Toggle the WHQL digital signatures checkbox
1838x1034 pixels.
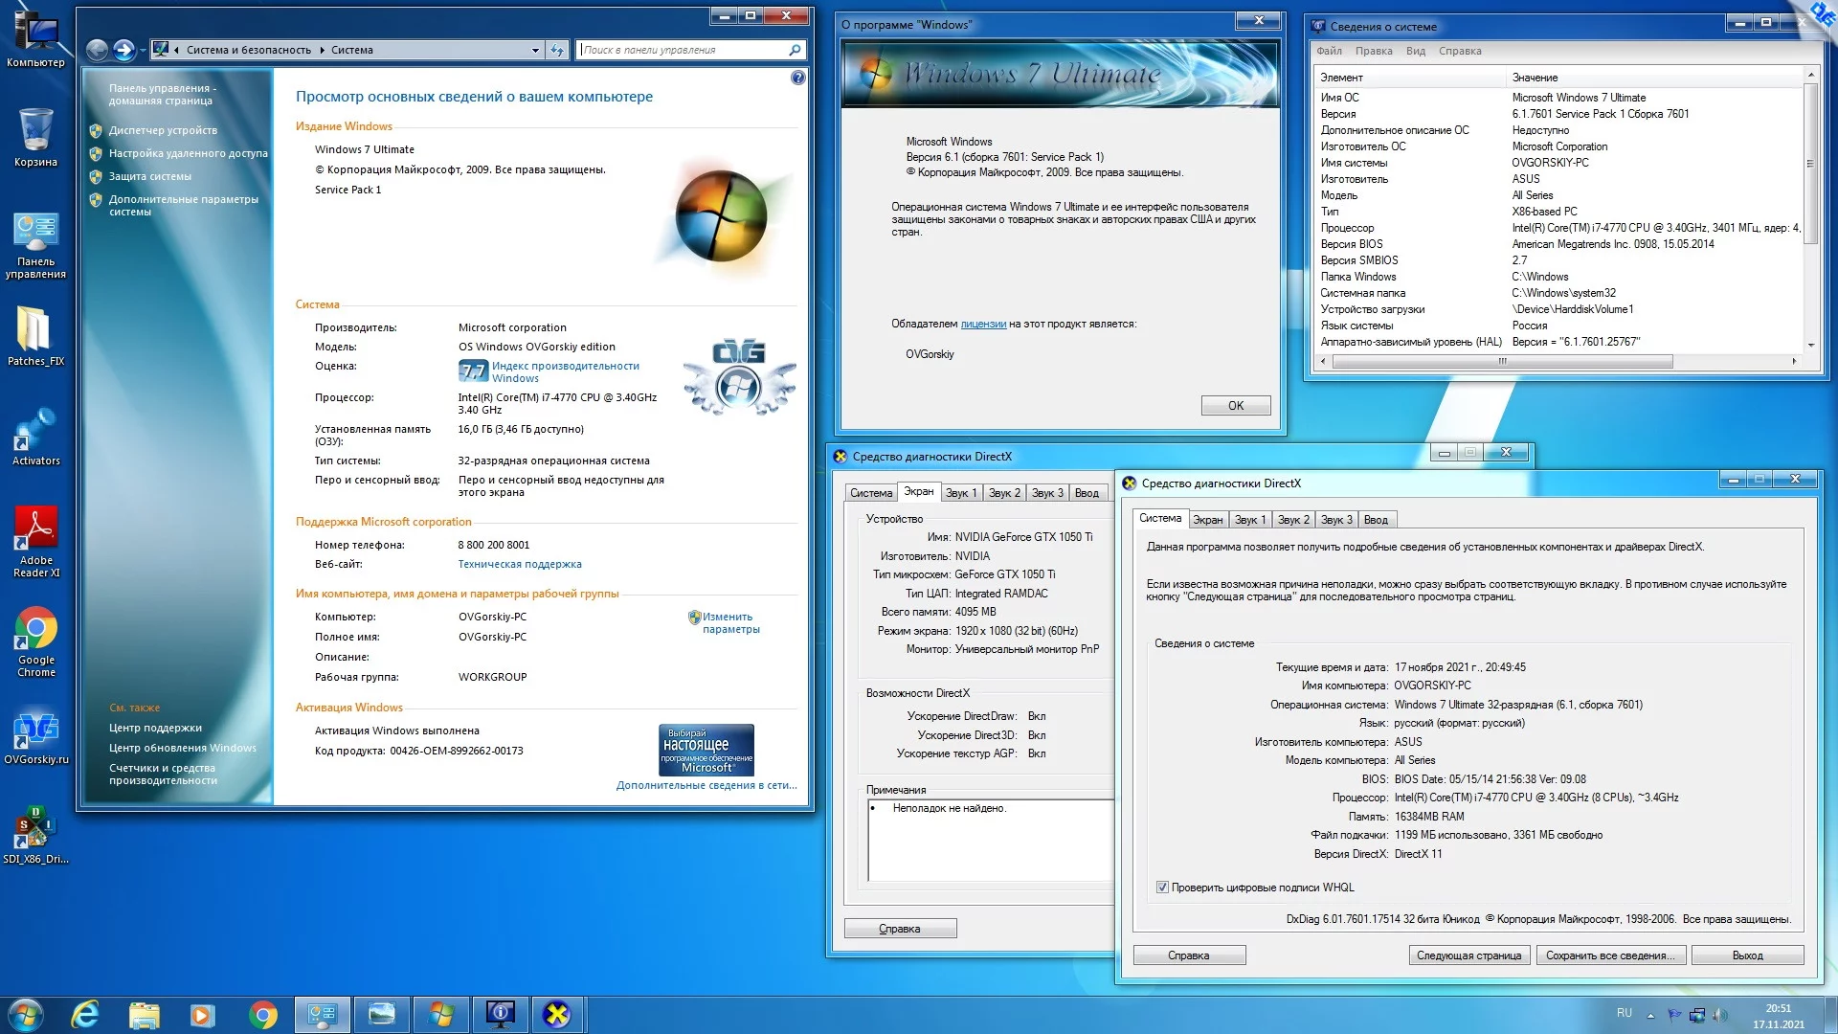point(1162,888)
